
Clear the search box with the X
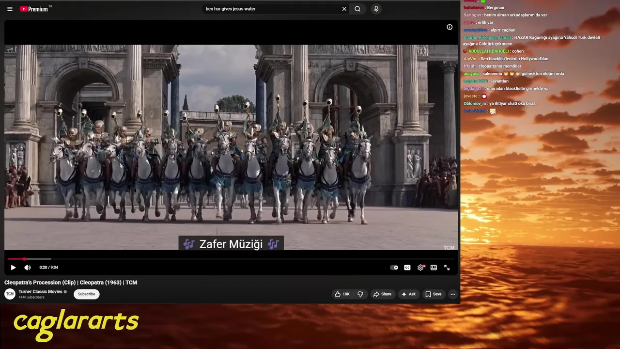(x=344, y=9)
